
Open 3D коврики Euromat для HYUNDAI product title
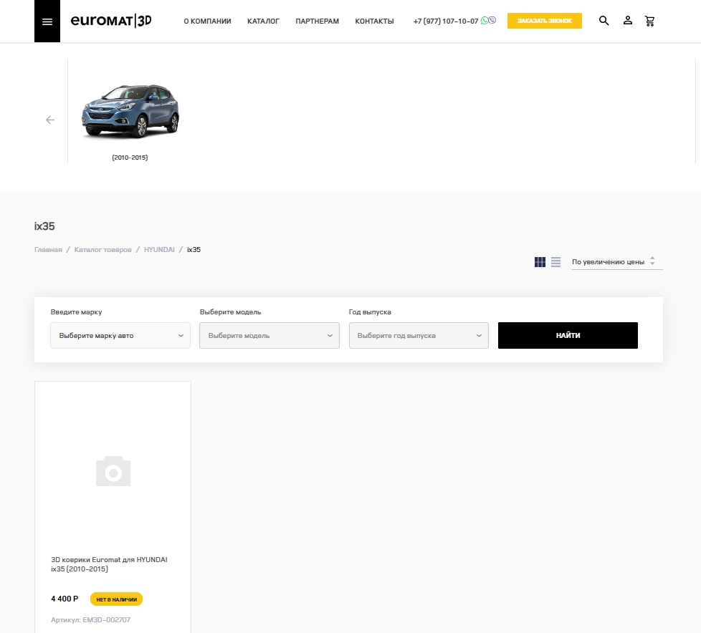coord(109,564)
